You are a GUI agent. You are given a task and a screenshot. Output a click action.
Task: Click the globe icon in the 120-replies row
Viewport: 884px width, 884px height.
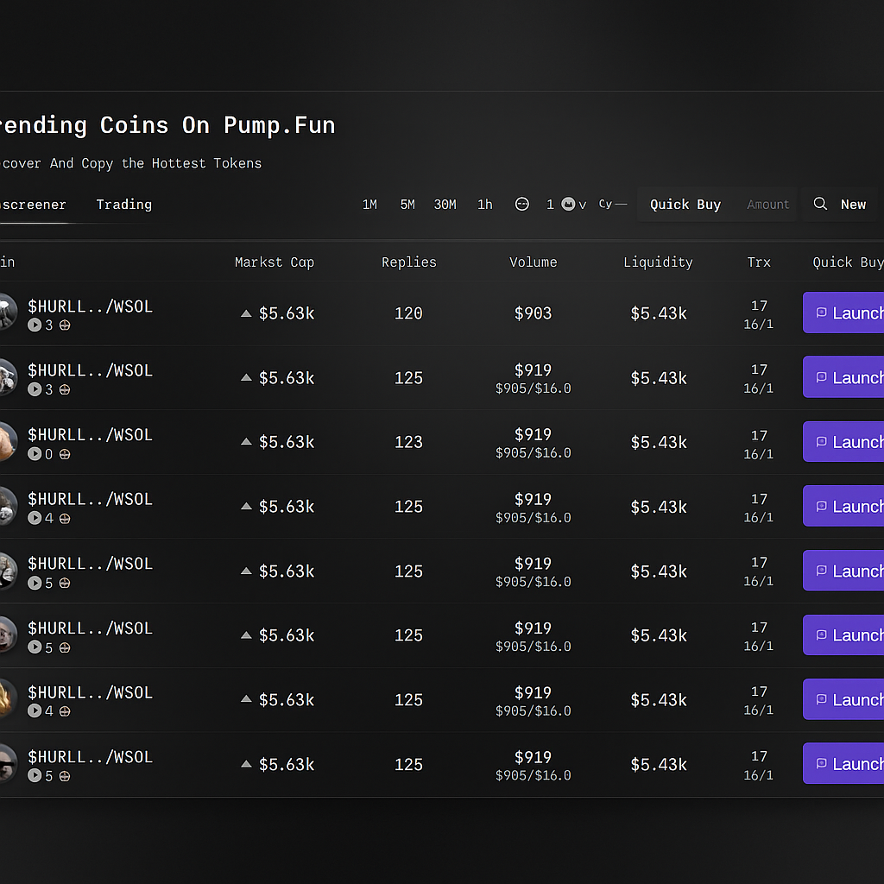(x=65, y=325)
